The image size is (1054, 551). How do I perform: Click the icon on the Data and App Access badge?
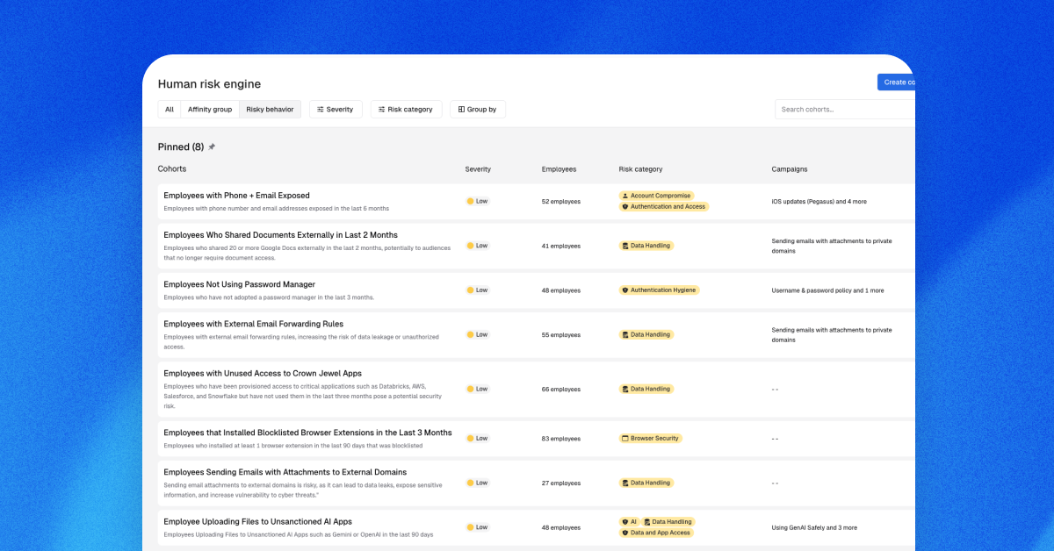(x=625, y=532)
